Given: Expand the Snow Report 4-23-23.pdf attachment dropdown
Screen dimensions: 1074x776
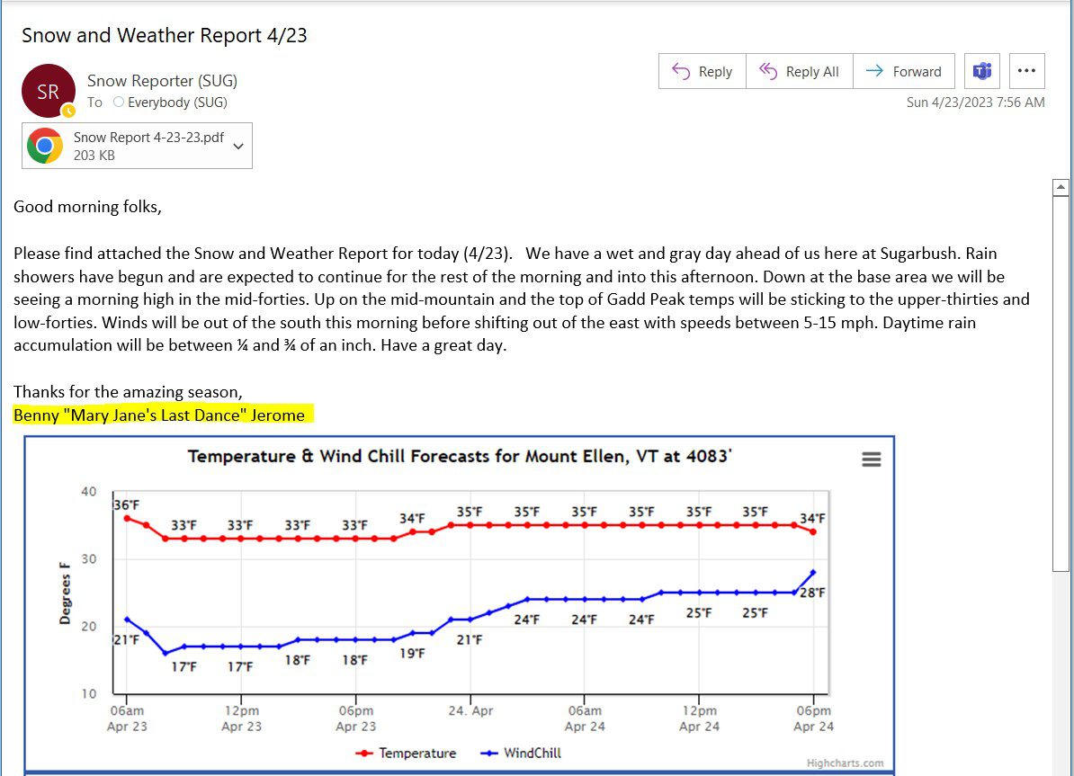Looking at the screenshot, I should (237, 145).
